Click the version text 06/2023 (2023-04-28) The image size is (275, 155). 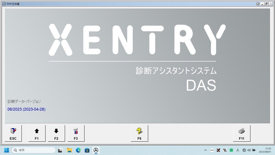pyautogui.click(x=26, y=109)
